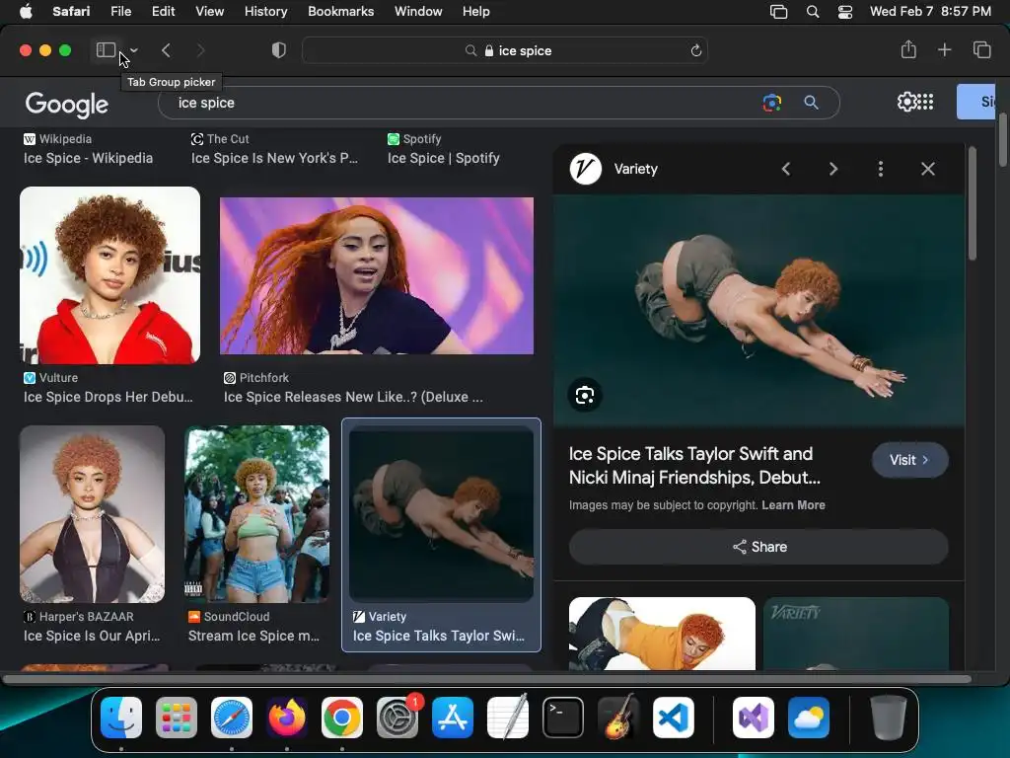The image size is (1010, 758).
Task: Open the Bookmarks menu
Action: 340,12
